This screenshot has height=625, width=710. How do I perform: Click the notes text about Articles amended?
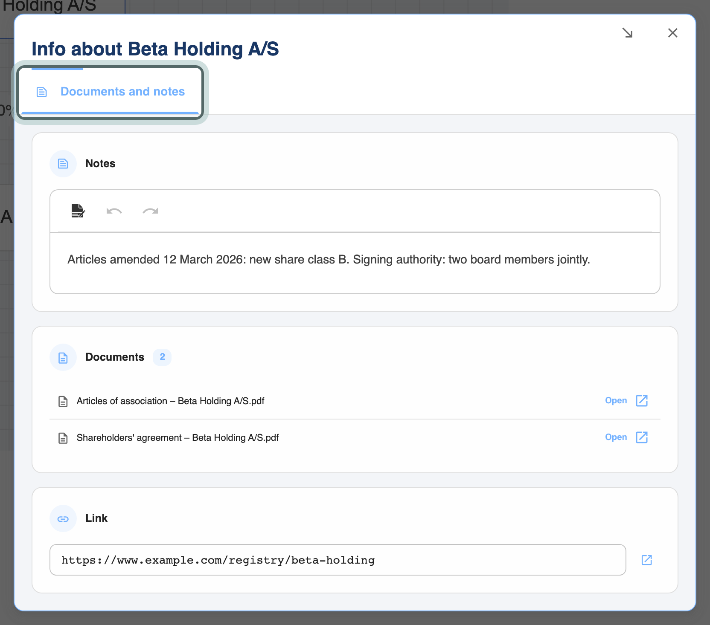[329, 260]
